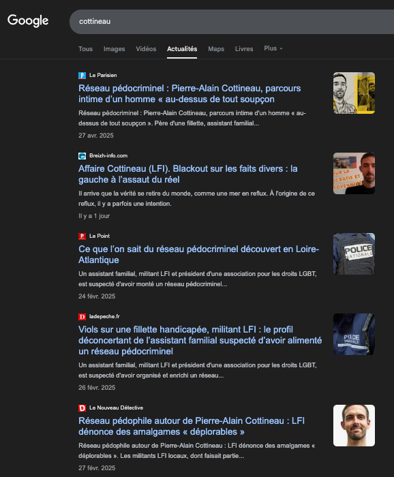
Task: Switch to the Vidéos tab
Action: pos(146,49)
